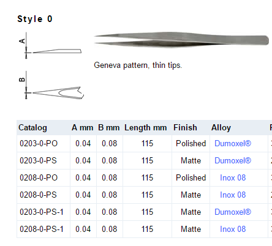Click the A mm column header

pos(83,128)
